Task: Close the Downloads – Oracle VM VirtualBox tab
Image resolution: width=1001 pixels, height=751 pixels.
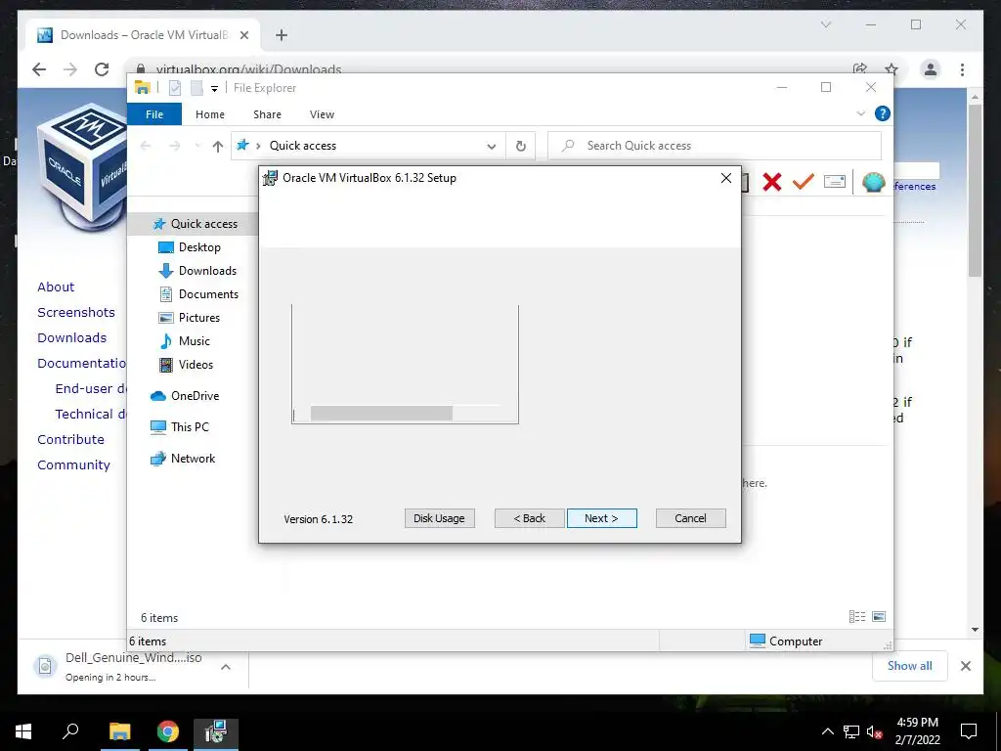Action: point(243,35)
